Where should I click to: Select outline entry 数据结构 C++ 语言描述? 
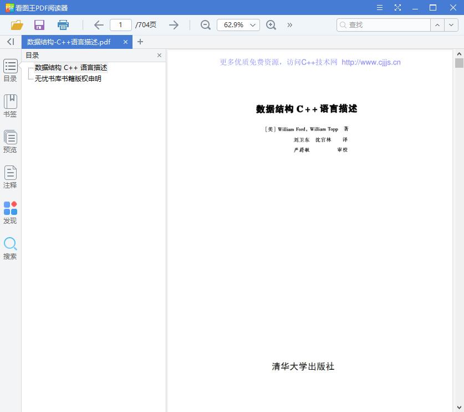pyautogui.click(x=71, y=68)
